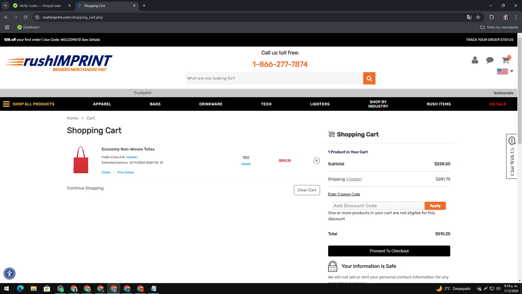
Task: Open the shopping cart icon in header
Action: click(x=506, y=60)
